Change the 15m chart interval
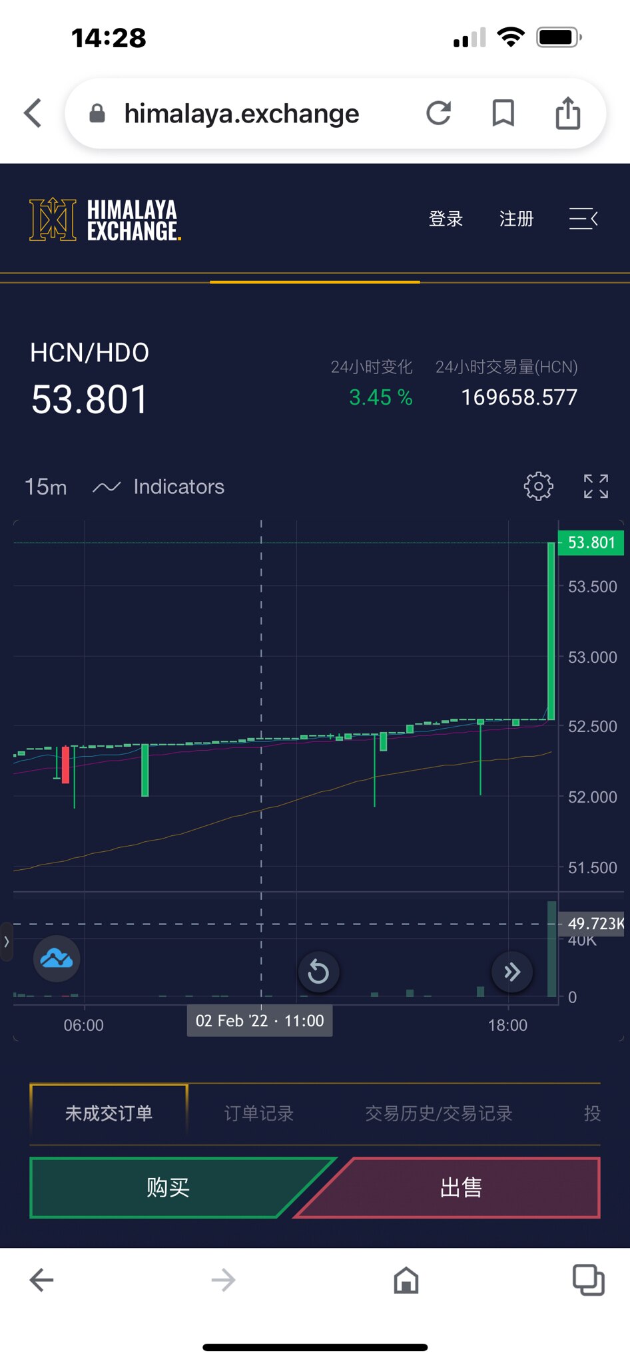The width and height of the screenshot is (630, 1363). (45, 487)
